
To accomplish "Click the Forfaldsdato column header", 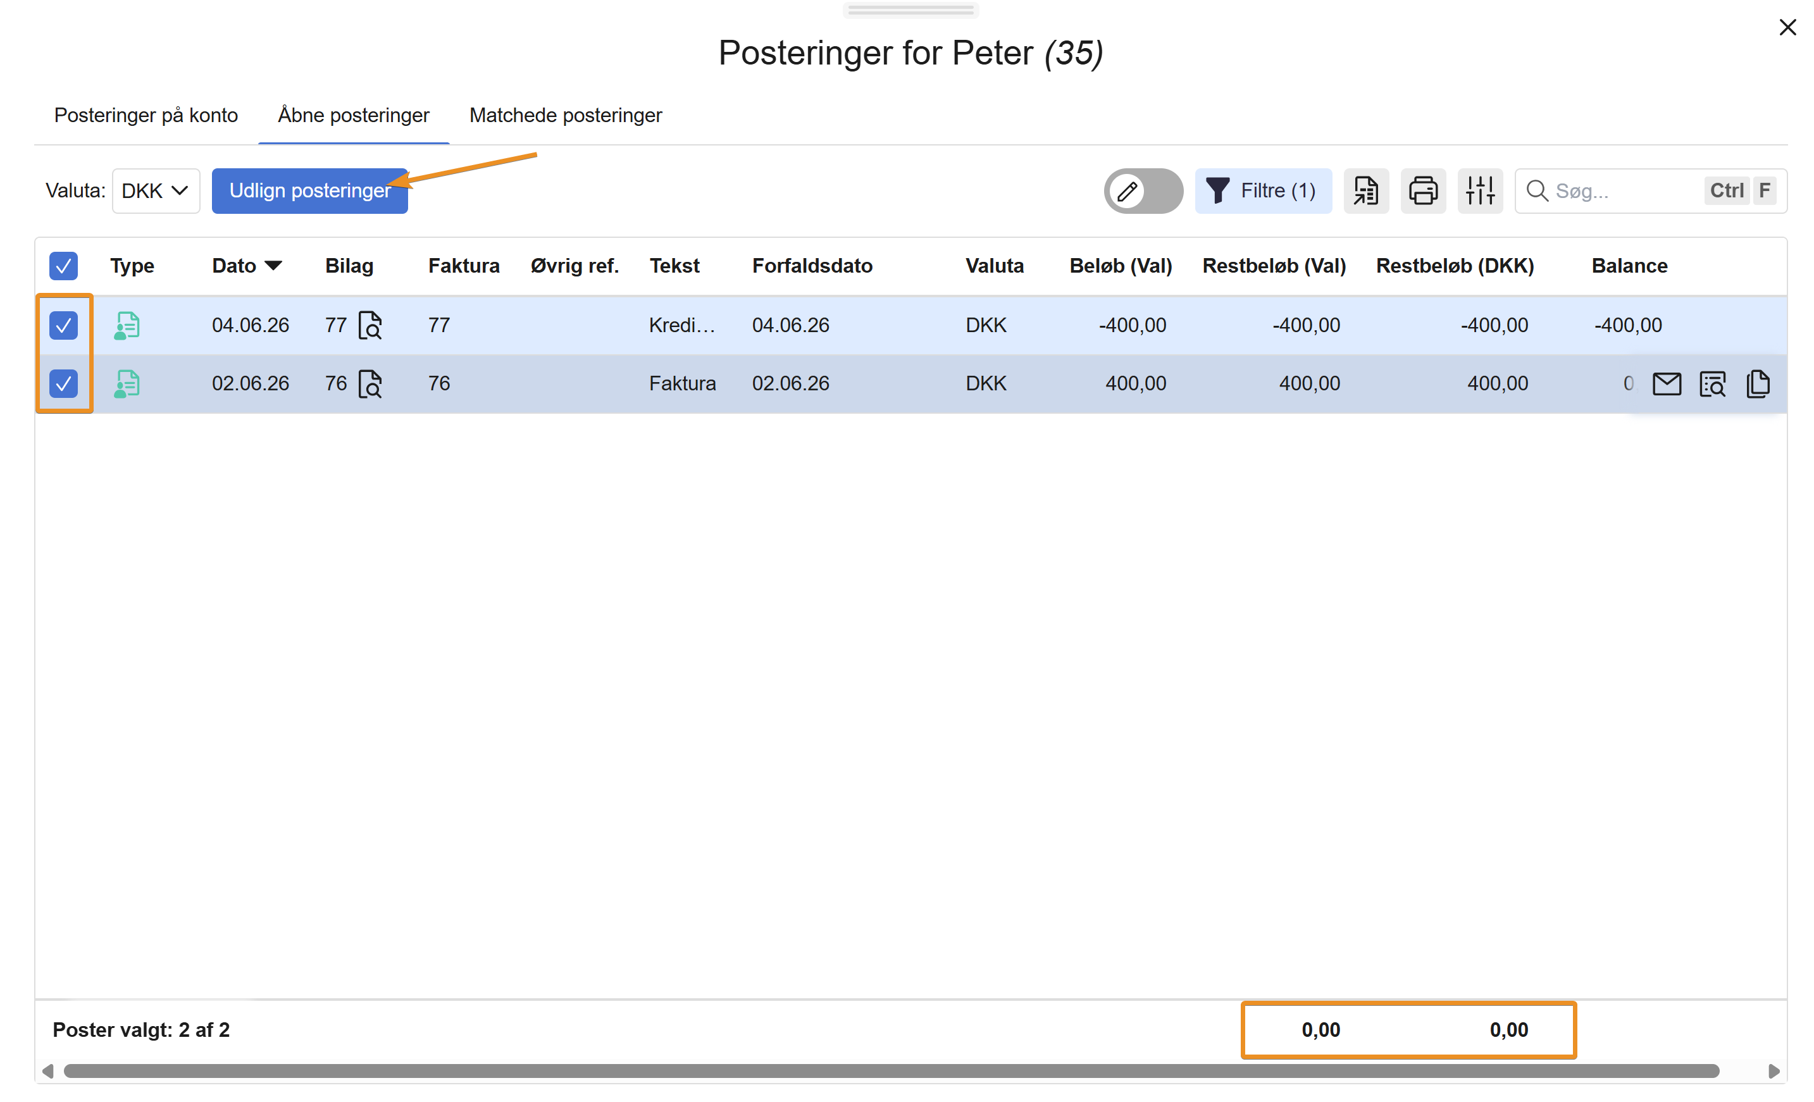I will pos(812,266).
